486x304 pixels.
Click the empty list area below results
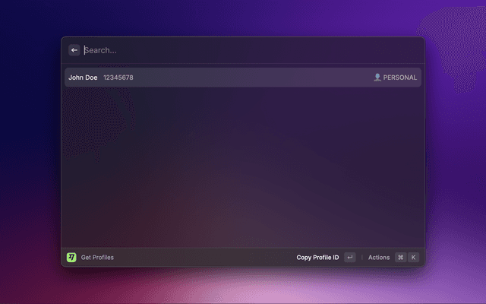pyautogui.click(x=243, y=167)
